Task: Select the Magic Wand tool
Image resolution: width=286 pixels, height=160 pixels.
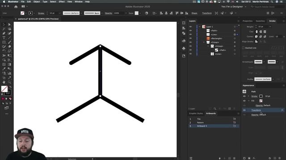Action: [4, 29]
